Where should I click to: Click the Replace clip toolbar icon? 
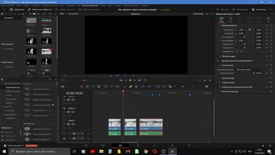tap(117, 87)
